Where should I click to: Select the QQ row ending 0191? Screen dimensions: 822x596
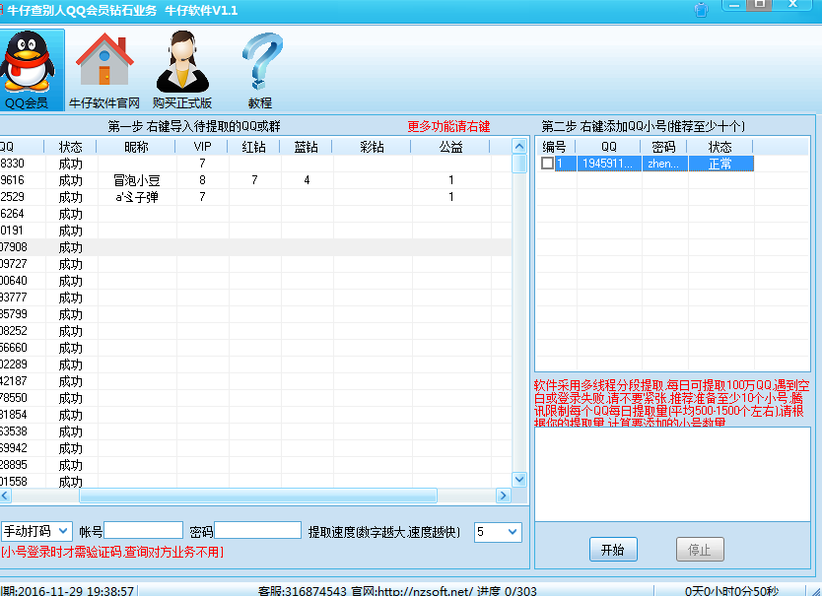[x=256, y=231]
